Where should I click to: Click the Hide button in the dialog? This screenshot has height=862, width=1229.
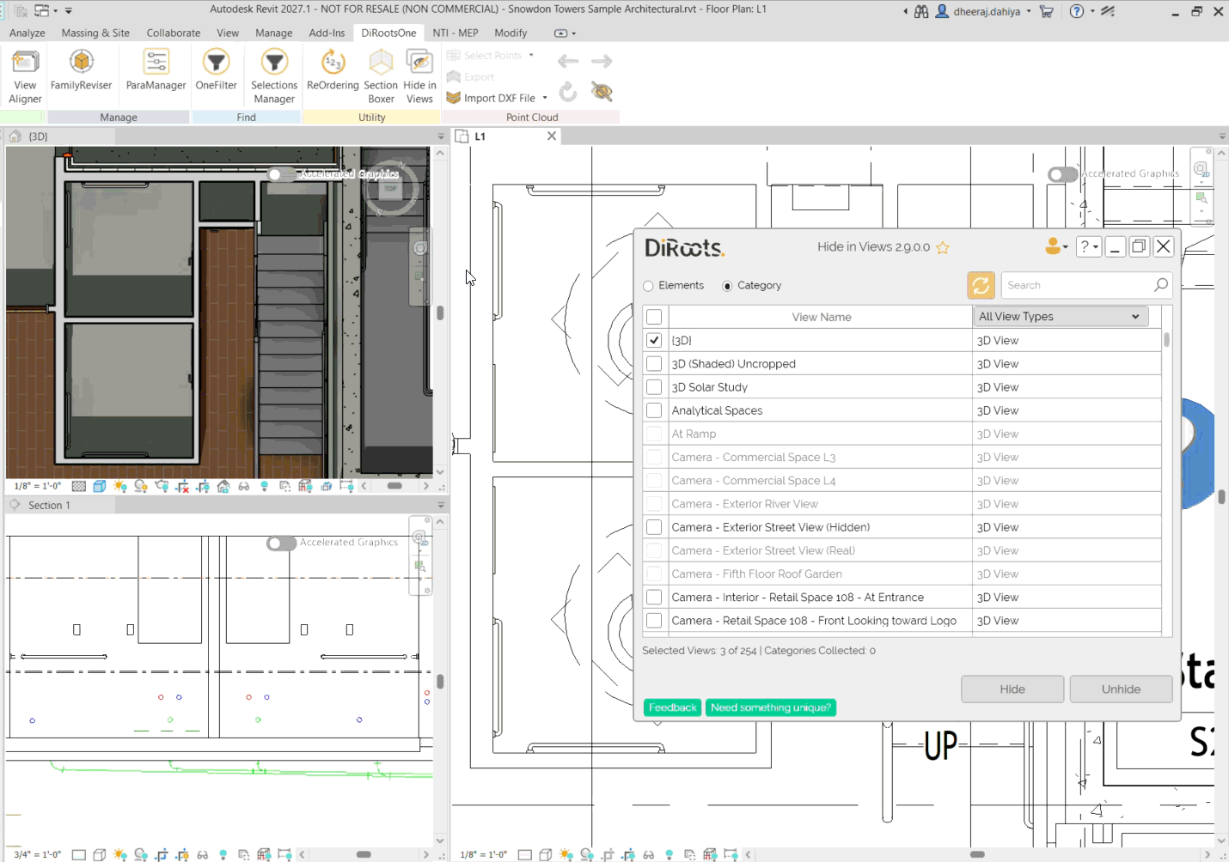[x=1012, y=689]
